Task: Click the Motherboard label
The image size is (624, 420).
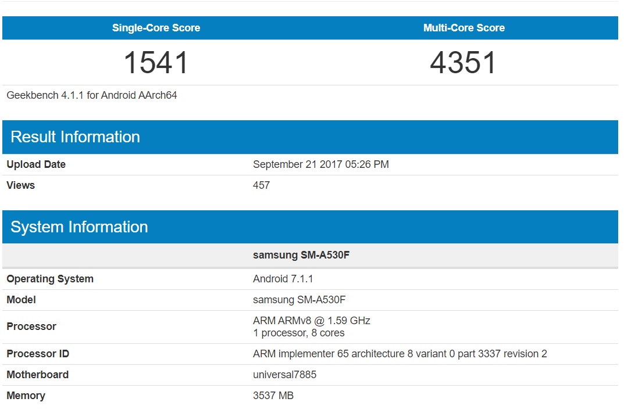Action: [x=37, y=375]
